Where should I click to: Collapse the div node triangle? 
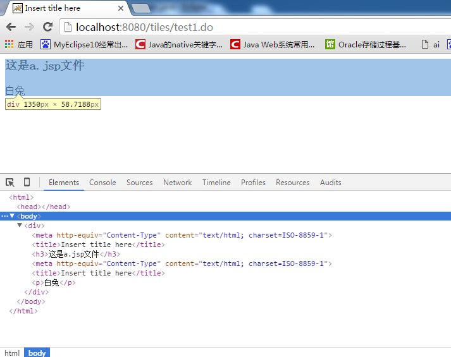coord(20,226)
